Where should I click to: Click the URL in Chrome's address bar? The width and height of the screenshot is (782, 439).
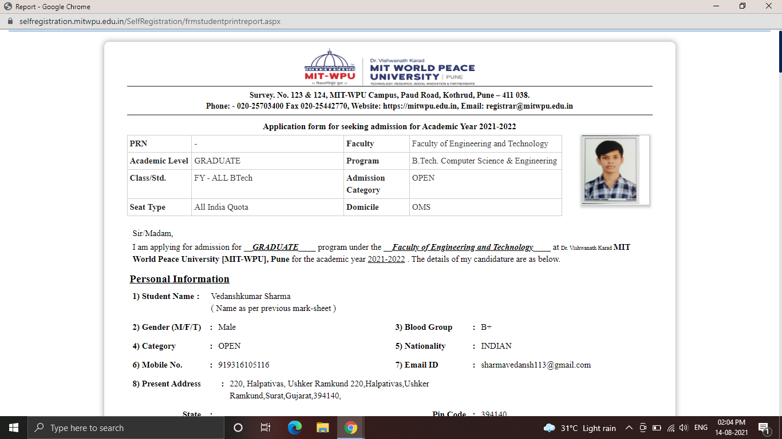coord(150,21)
